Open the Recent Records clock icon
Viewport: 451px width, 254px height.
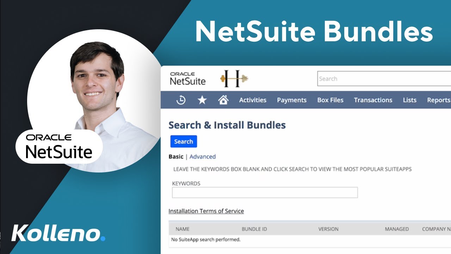click(x=181, y=100)
